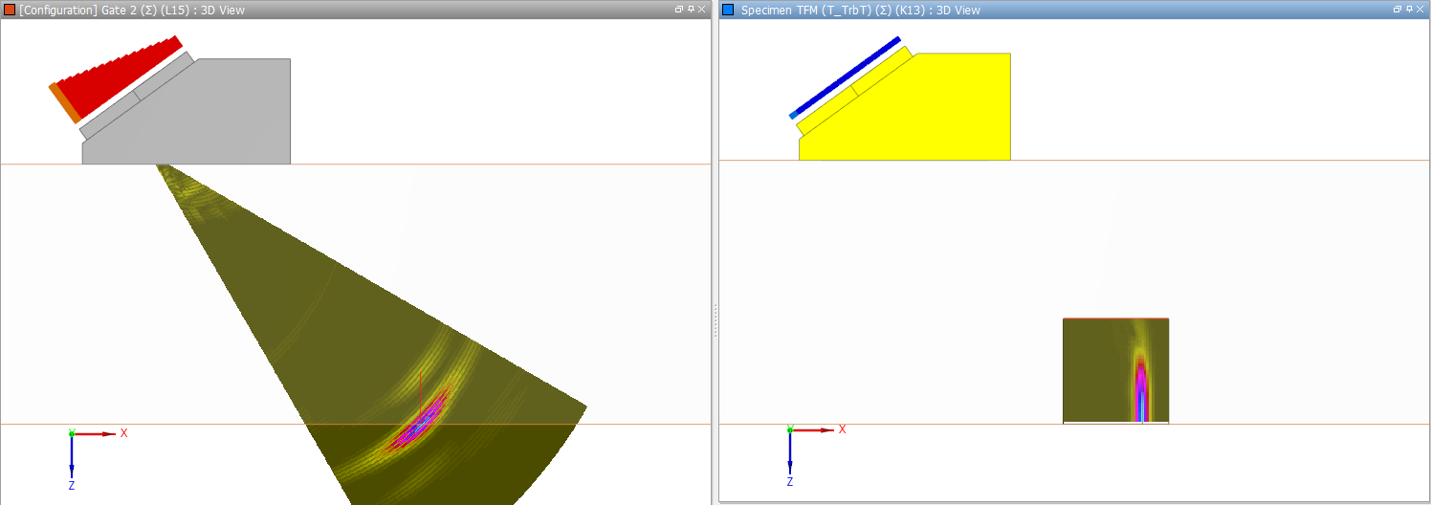Click the blue Specimen TFM panel color icon
The width and height of the screenshot is (1431, 505).
click(x=728, y=10)
